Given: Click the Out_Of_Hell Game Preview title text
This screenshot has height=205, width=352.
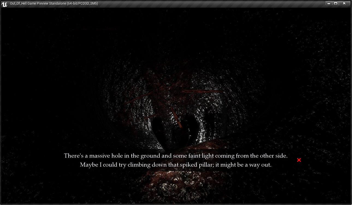Looking at the screenshot, I should point(54,4).
